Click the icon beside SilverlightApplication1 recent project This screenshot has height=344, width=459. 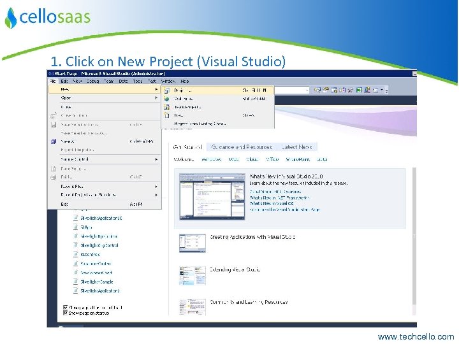(75, 290)
